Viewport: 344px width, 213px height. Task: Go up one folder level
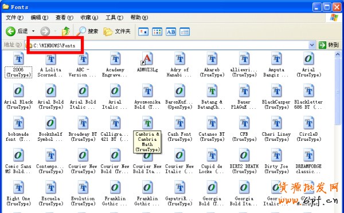tap(65, 31)
